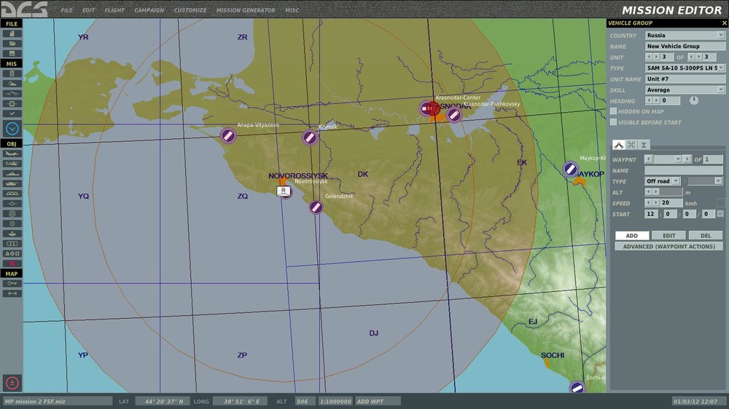The image size is (729, 409).
Task: Open Advanced (Waypoint Actions)
Action: 669,247
